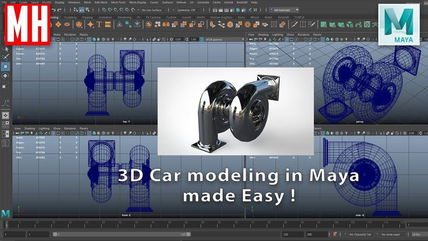Viewport: 428px width, 241px height.
Task: Click the exposure value field showing 0.00
Action: click(x=179, y=40)
